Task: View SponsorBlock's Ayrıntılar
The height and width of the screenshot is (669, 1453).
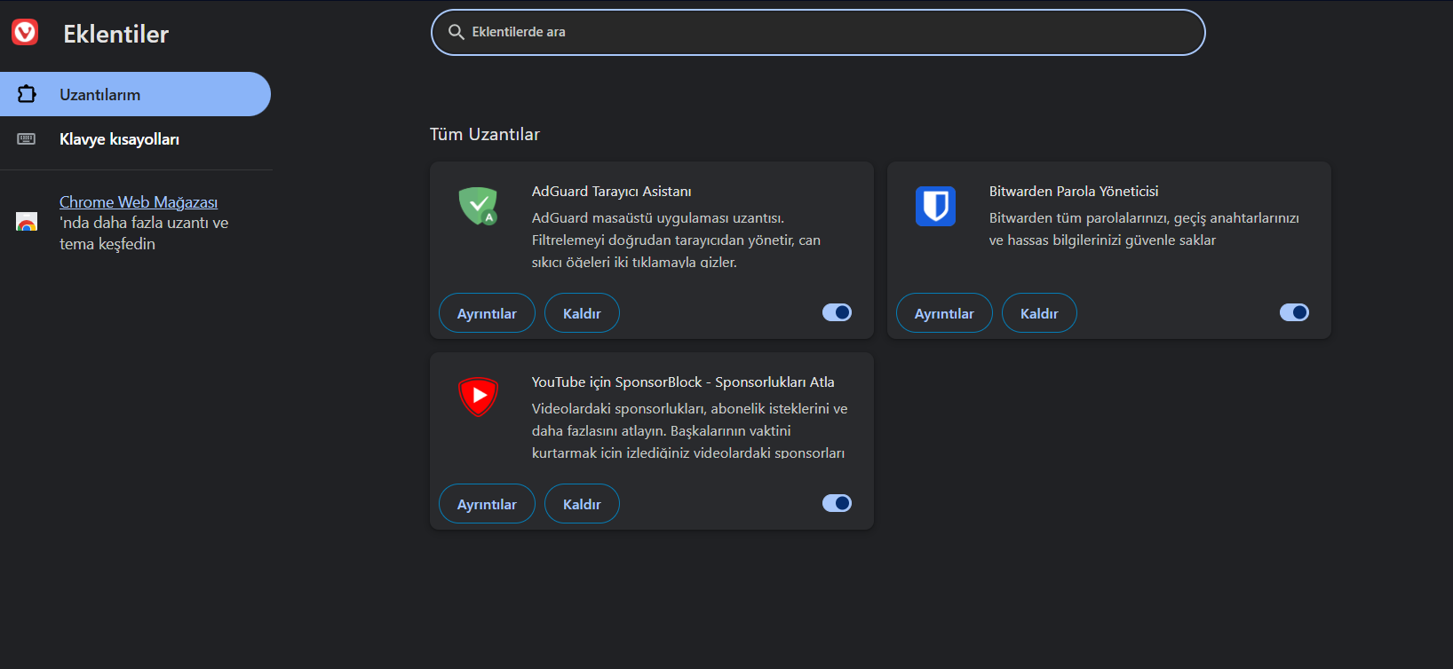Action: point(487,504)
